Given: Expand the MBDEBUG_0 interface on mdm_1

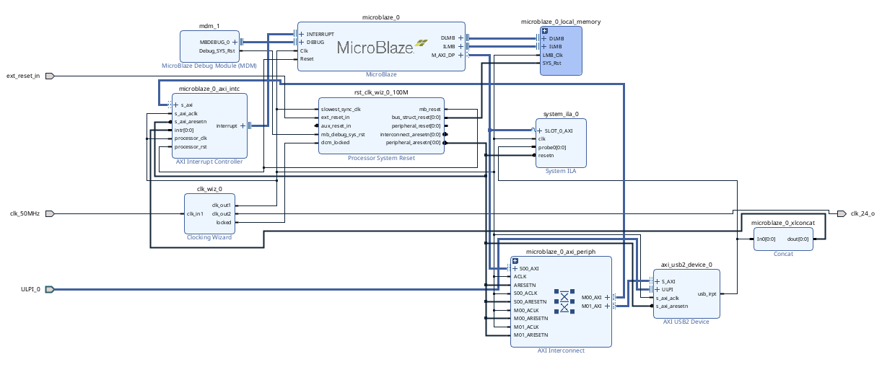Looking at the screenshot, I should 235,42.
